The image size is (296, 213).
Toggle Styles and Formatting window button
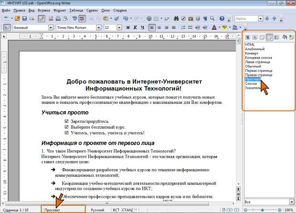click(7, 28)
